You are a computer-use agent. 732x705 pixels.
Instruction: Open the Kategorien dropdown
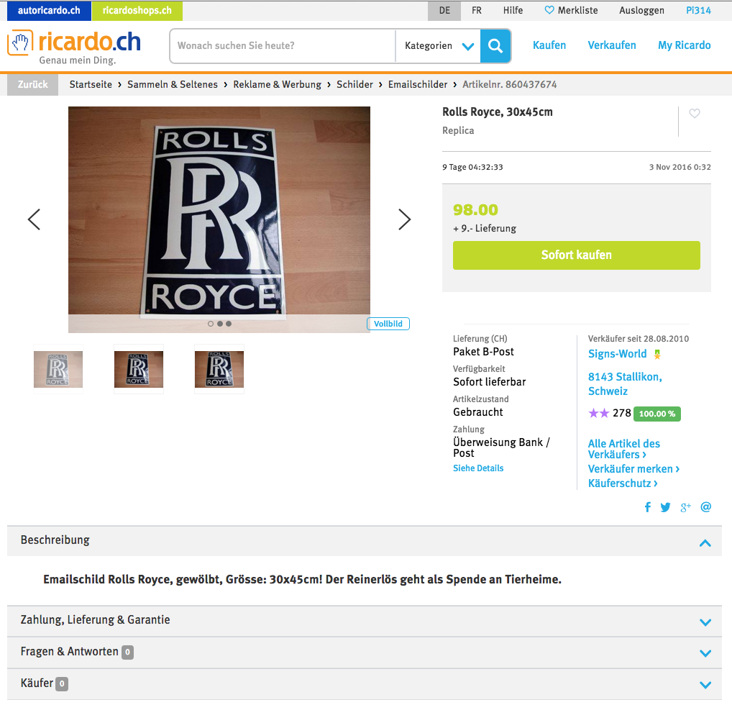click(x=439, y=46)
